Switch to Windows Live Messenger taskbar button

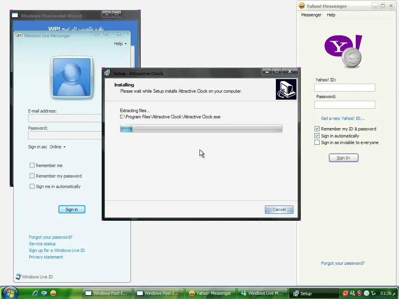point(262,293)
